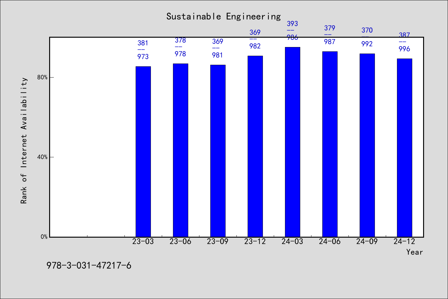The height and width of the screenshot is (299, 448).
Task: Click the value 393 above 24-03 bar
Action: tap(292, 24)
